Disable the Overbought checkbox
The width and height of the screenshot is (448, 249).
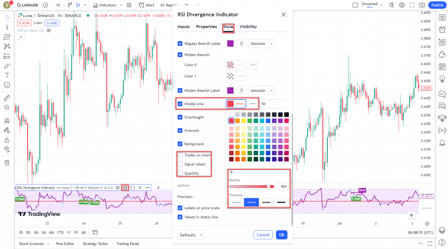[x=180, y=117]
